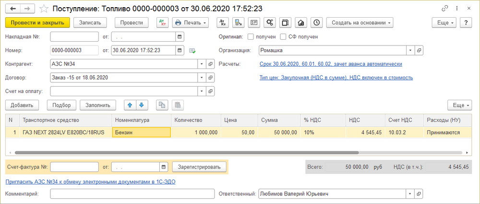Click the Счет-фактура № input field
The width and height of the screenshot is (480, 204).
74,167
